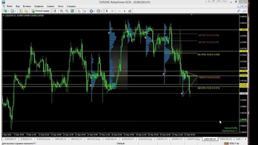Select the crosshair tool

pos(112,11)
